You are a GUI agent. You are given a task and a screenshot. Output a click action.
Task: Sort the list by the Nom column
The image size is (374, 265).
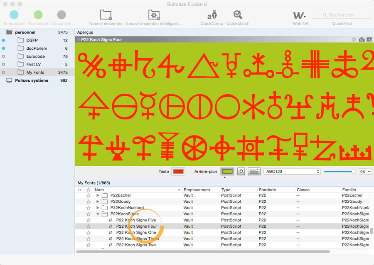[137, 190]
